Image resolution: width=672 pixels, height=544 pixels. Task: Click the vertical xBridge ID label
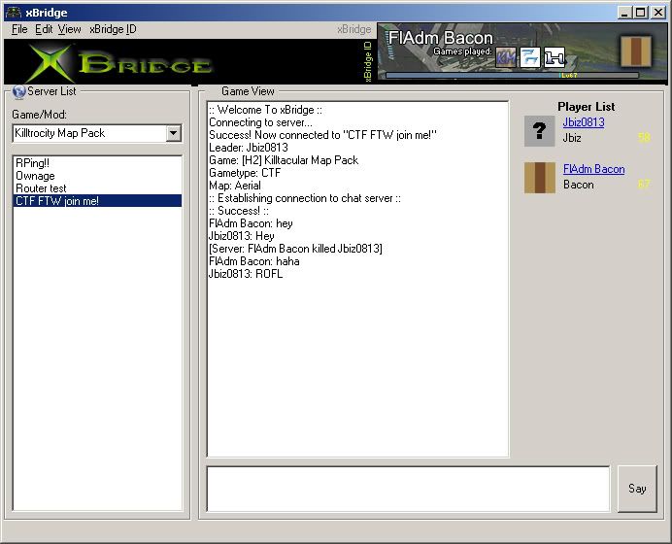[367, 61]
